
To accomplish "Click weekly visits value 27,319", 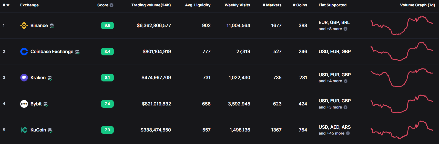I will (x=243, y=52).
